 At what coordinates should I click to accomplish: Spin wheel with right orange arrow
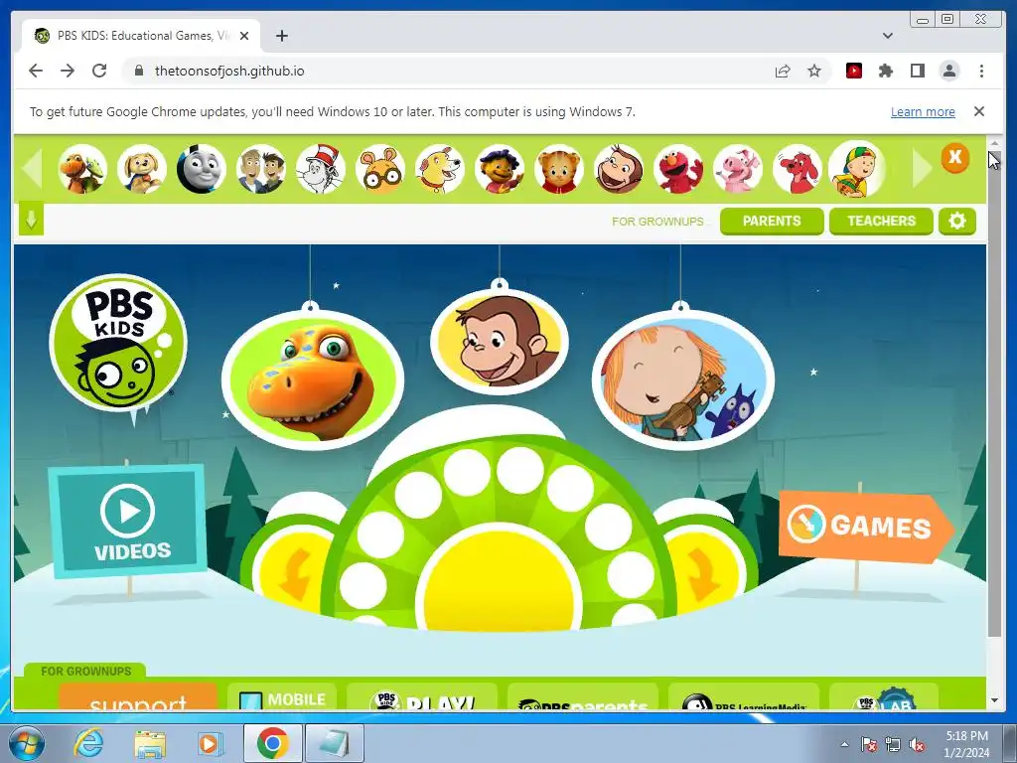[703, 573]
